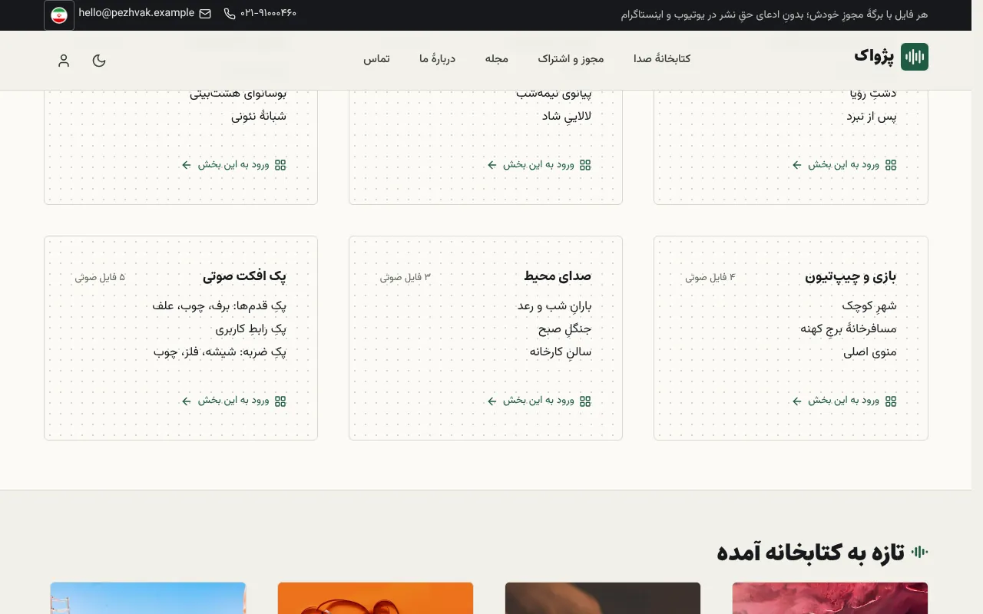Open the user account icon
Viewport: 983px width, 614px height.
pos(64,61)
